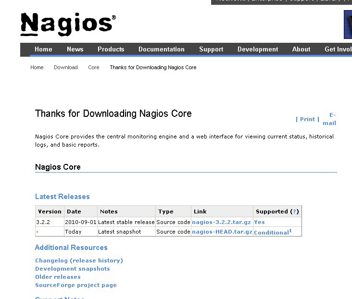The image size is (352, 299).
Task: Go to Download breadcrumb link
Action: [66, 67]
